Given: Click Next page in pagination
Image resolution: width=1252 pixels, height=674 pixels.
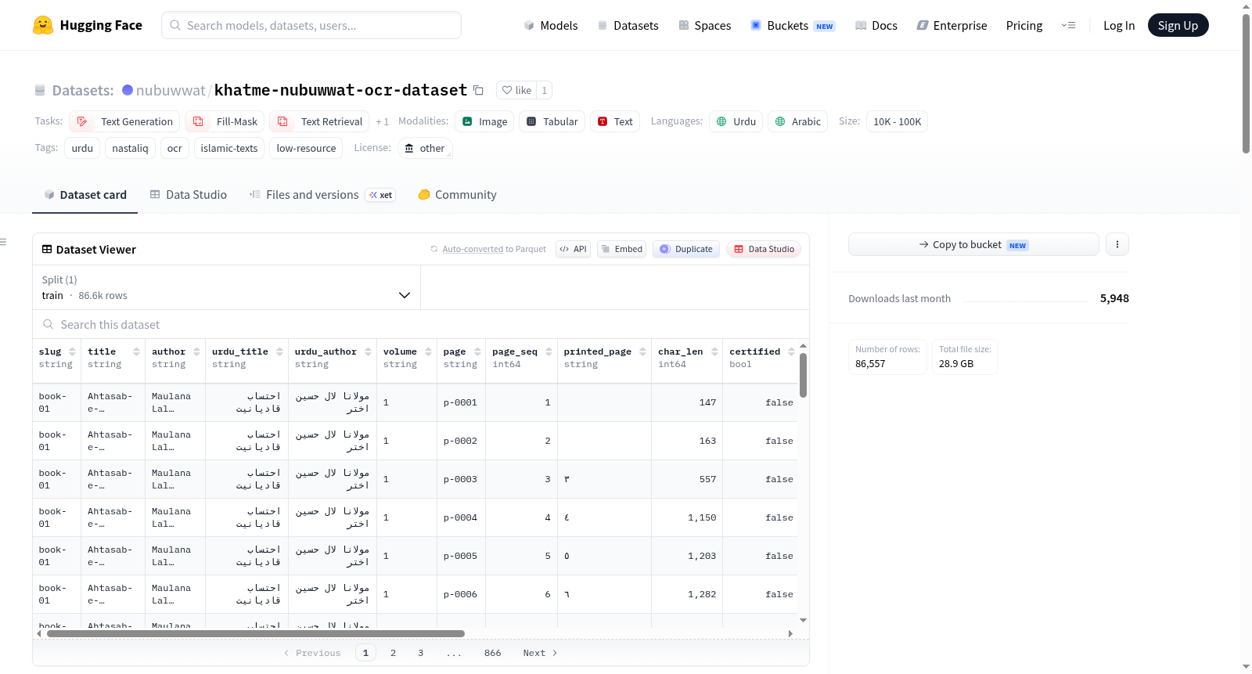Looking at the screenshot, I should 540,653.
